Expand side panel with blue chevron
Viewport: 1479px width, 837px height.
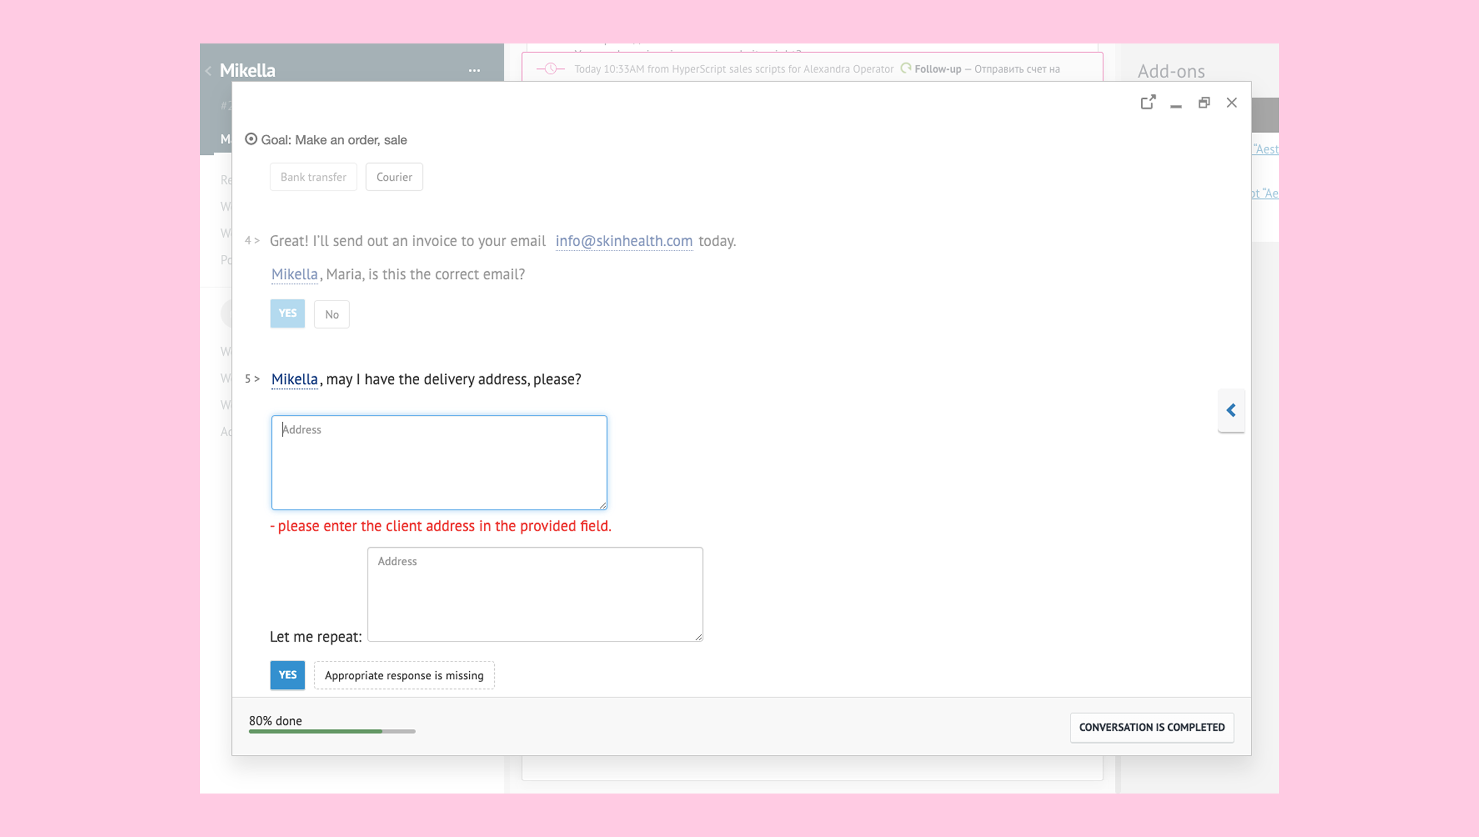coord(1231,410)
